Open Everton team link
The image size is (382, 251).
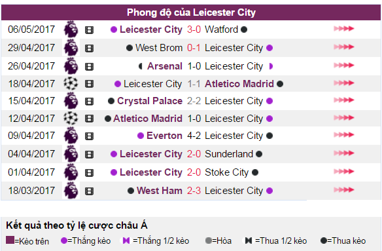tap(164, 136)
